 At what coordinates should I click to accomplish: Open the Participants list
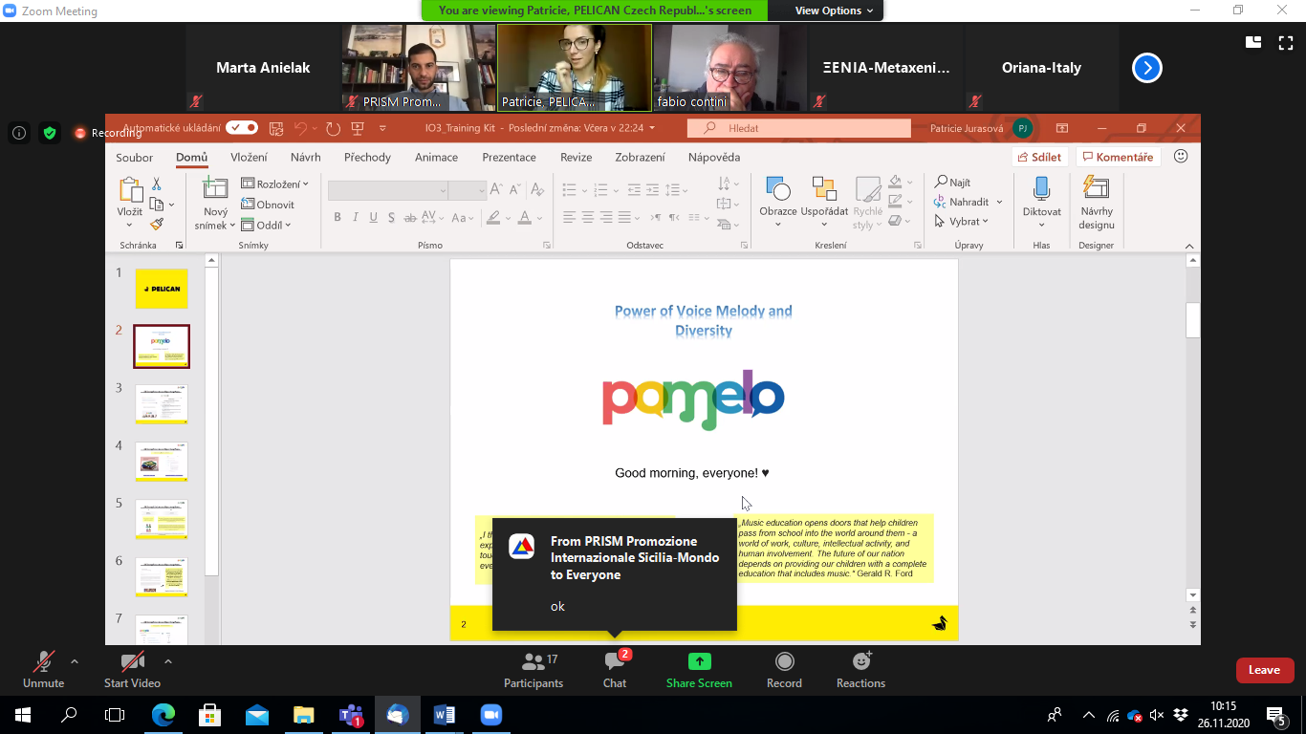point(533,671)
